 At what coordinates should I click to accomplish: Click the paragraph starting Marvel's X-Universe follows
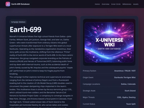click(x=41, y=55)
